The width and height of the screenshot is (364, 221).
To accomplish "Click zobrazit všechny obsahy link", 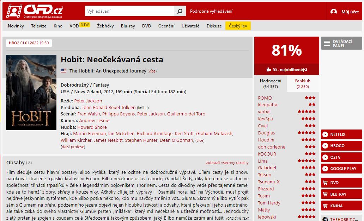I will point(227,163).
